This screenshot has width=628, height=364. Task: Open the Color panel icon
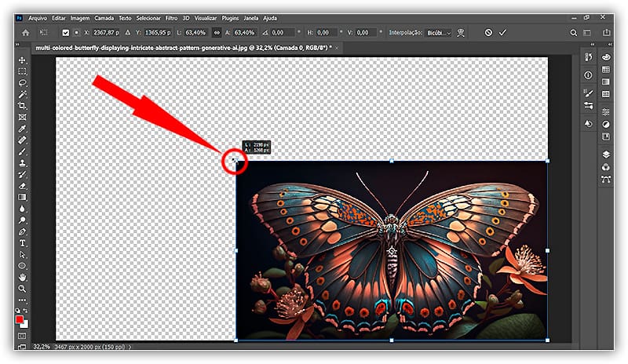(606, 57)
